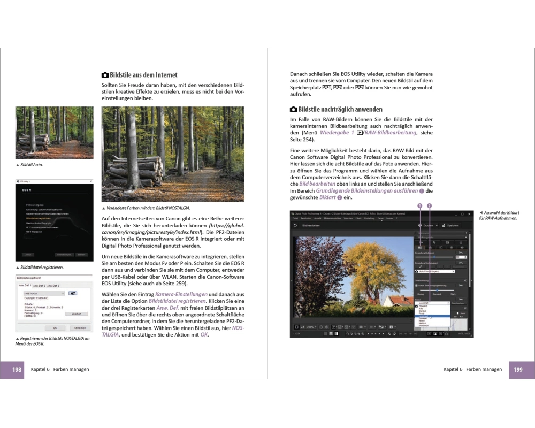Click Bildstildatei registrieren in EOS Utility
Screen dimensions: 535x428
[x=37, y=219]
